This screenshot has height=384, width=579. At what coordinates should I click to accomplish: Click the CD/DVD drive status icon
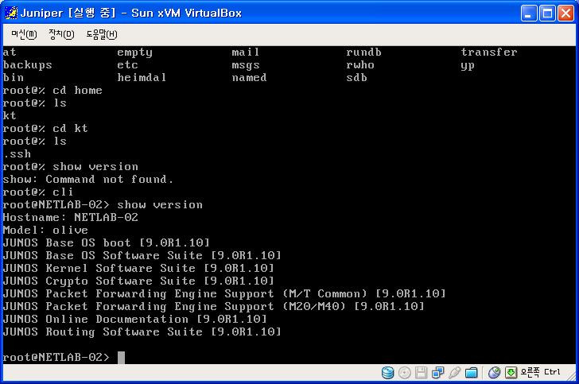coord(404,373)
